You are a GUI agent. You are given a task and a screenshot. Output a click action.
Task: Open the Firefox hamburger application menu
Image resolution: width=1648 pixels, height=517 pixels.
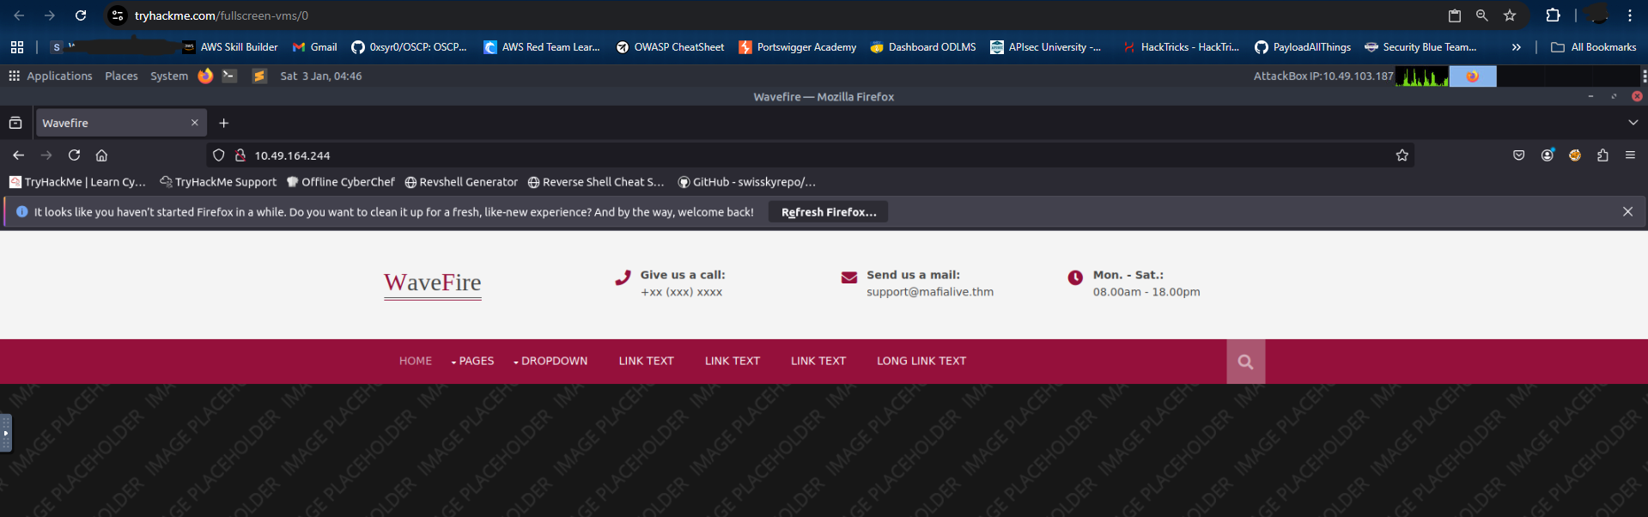tap(1630, 155)
